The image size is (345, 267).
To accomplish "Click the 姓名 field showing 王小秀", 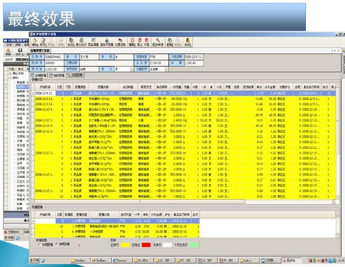I will 89,57.
